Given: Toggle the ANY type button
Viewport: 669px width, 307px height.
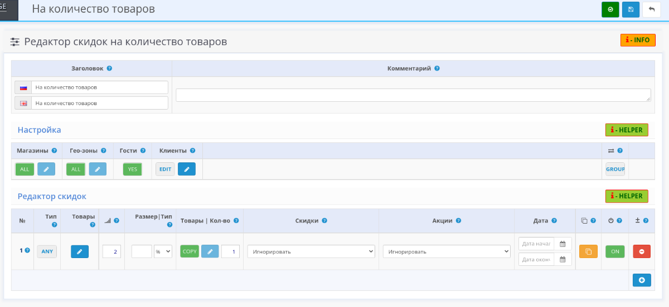Looking at the screenshot, I should click(47, 251).
